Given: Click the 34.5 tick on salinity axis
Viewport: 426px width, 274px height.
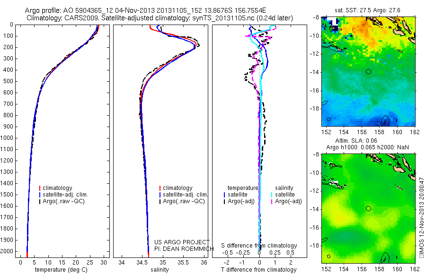Looking at the screenshot, I should tap(142, 263).
